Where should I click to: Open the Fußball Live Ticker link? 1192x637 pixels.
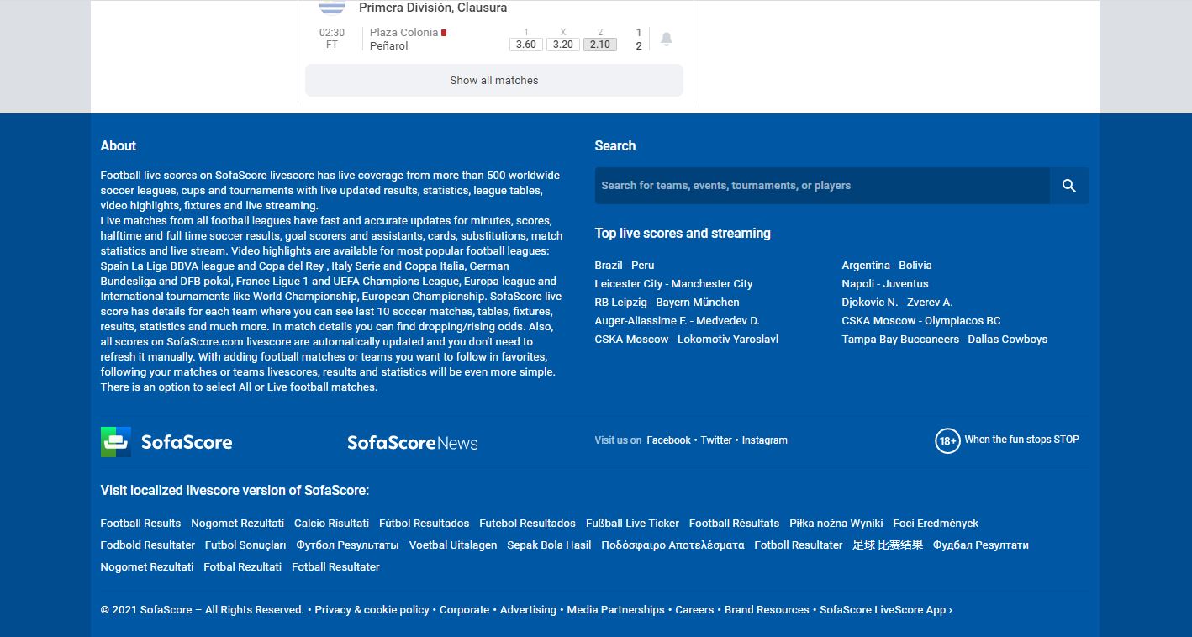(x=632, y=524)
